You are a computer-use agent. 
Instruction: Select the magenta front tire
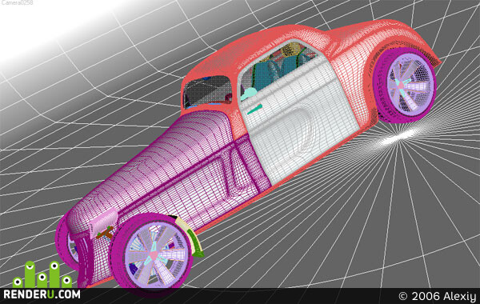click(152, 250)
